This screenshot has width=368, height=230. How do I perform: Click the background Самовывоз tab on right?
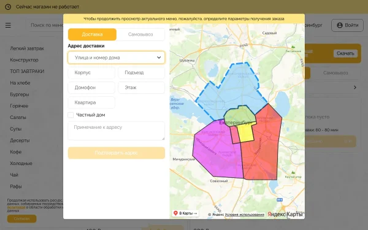pyautogui.click(x=335, y=73)
